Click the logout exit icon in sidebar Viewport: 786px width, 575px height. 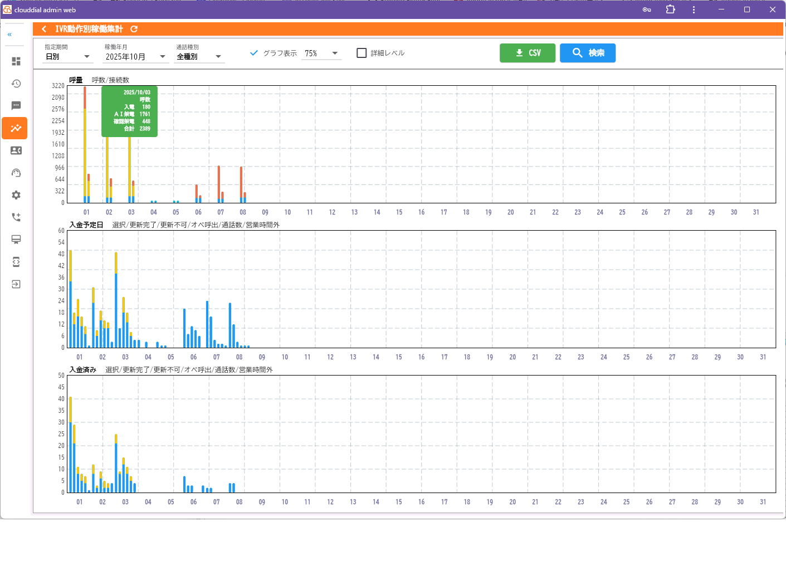(x=16, y=284)
